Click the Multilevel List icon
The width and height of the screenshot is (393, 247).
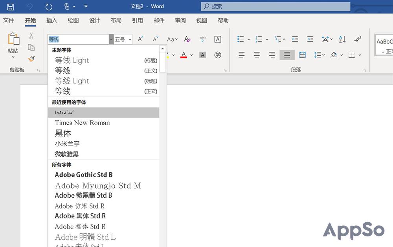278,39
